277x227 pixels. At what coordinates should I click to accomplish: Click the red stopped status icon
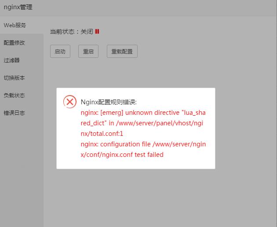pos(97,32)
